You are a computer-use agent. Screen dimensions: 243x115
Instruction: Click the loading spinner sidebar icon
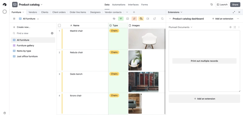tap(5, 12)
